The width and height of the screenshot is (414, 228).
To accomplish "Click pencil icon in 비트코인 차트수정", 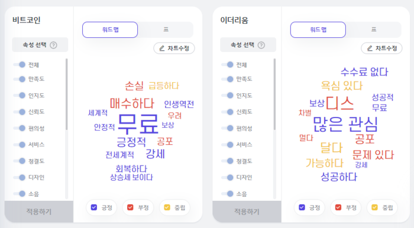I will click(162, 48).
